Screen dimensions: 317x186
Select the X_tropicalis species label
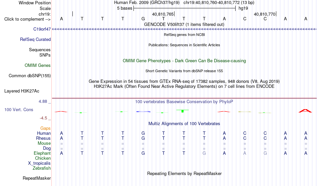coord(39,163)
